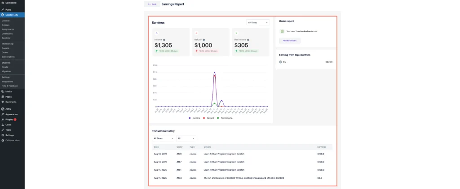Toggle Income series in chart legend
Image resolution: width=460 pixels, height=189 pixels.
(195, 118)
